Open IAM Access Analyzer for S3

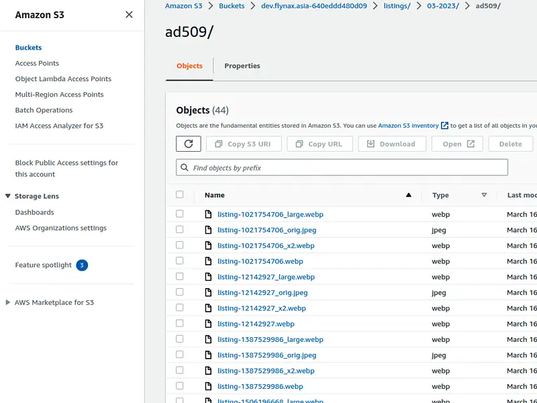coord(59,126)
